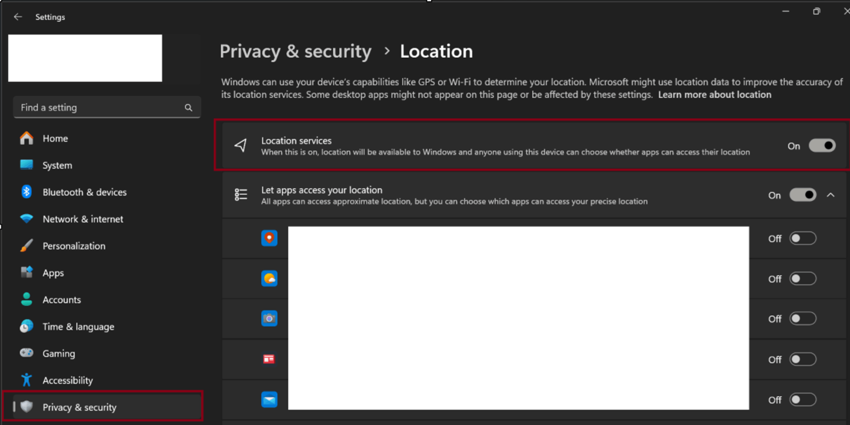The height and width of the screenshot is (425, 850).
Task: Enable location toggle for News app row
Action: click(x=803, y=359)
